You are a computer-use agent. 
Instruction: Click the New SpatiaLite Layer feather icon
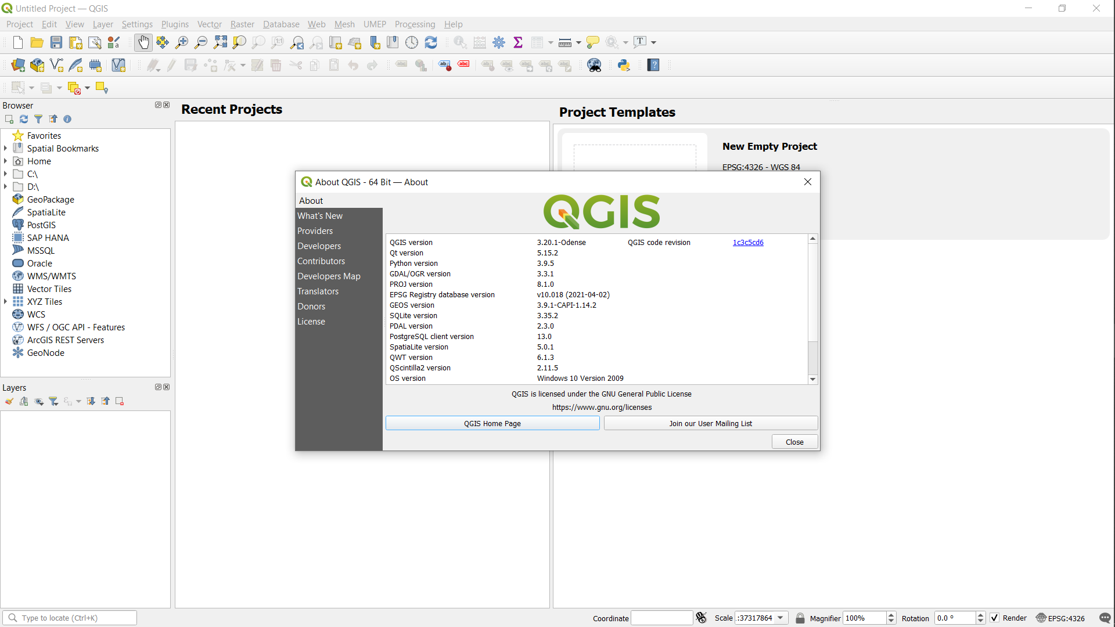[75, 65]
